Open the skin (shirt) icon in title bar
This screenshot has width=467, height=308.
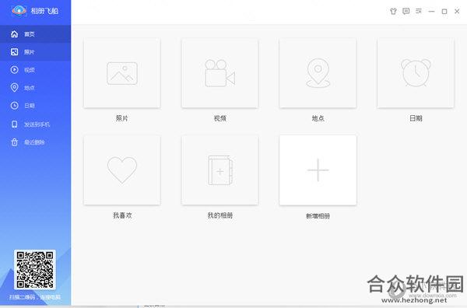coord(393,12)
